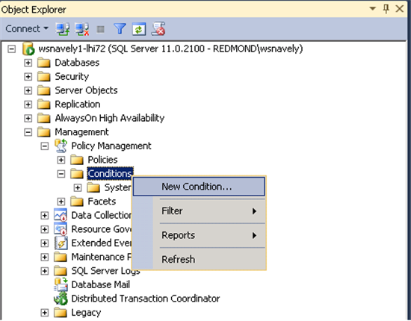Expand the System conditions subfolder

[78, 187]
